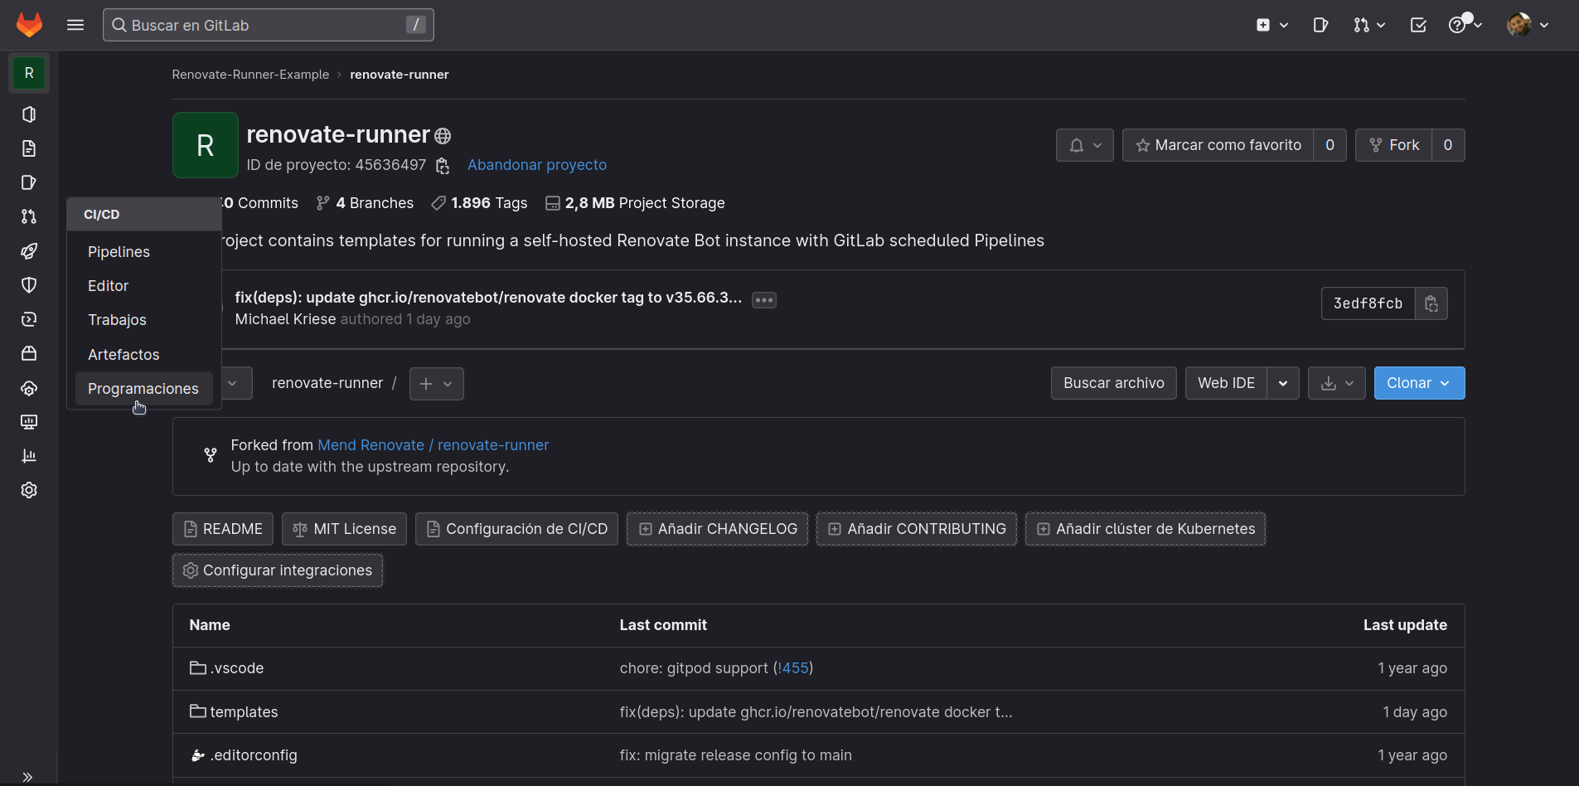Viewport: 1579px width, 786px height.
Task: Open the .editorconfig file
Action: pyautogui.click(x=244, y=755)
